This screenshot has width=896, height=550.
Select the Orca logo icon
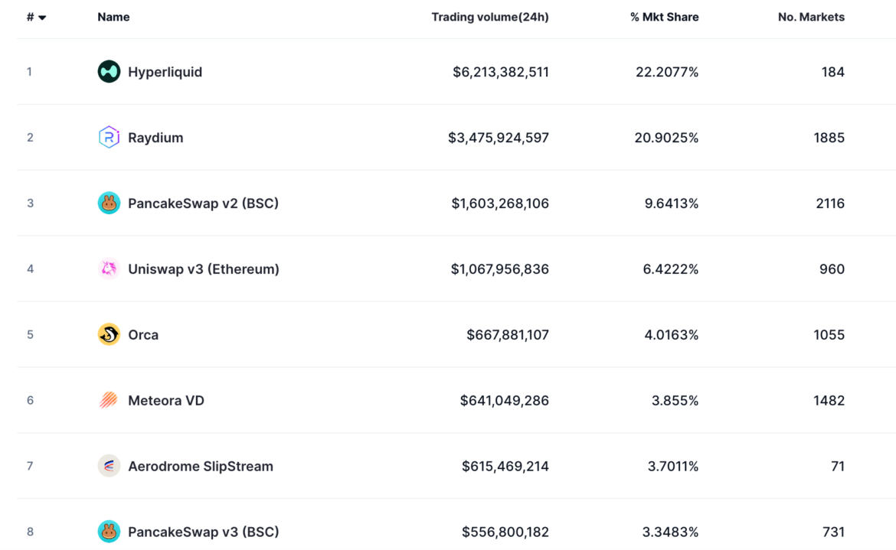tap(109, 334)
